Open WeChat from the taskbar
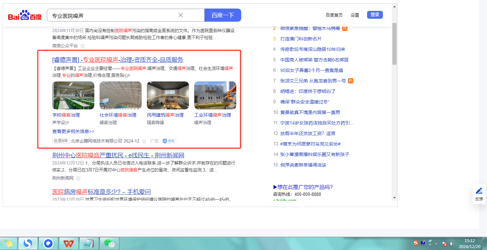 109,243
